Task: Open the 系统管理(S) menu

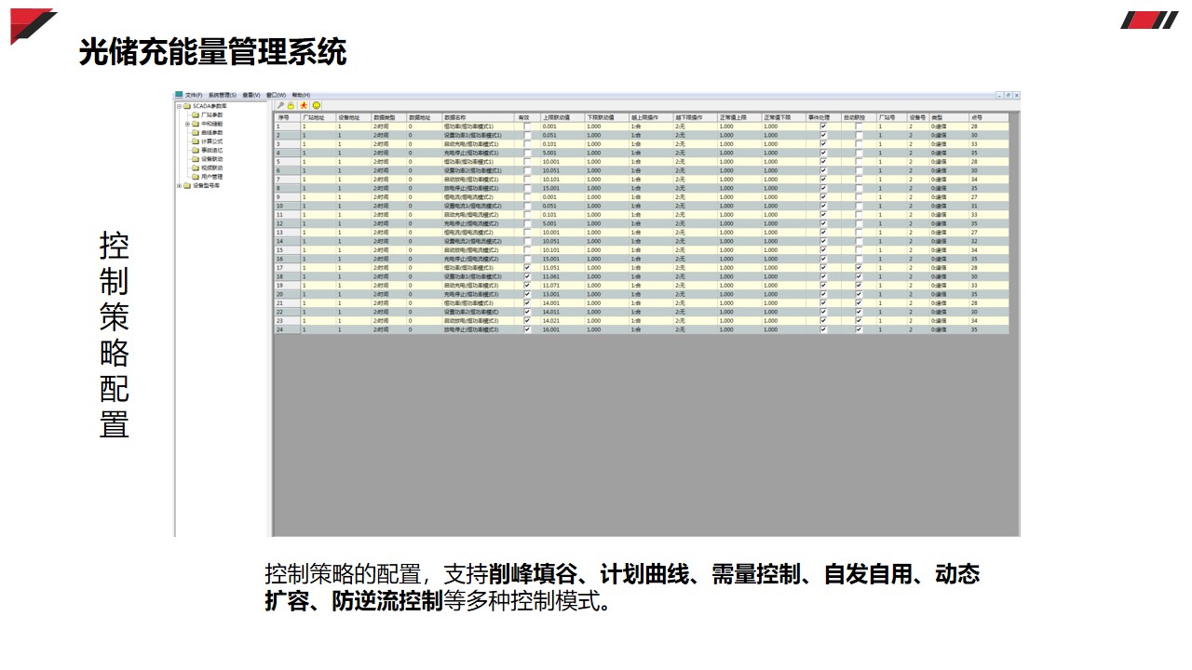Action: pos(223,95)
